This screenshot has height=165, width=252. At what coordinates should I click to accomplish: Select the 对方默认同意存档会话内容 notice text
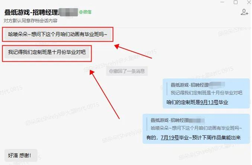pyautogui.click(x=31, y=21)
